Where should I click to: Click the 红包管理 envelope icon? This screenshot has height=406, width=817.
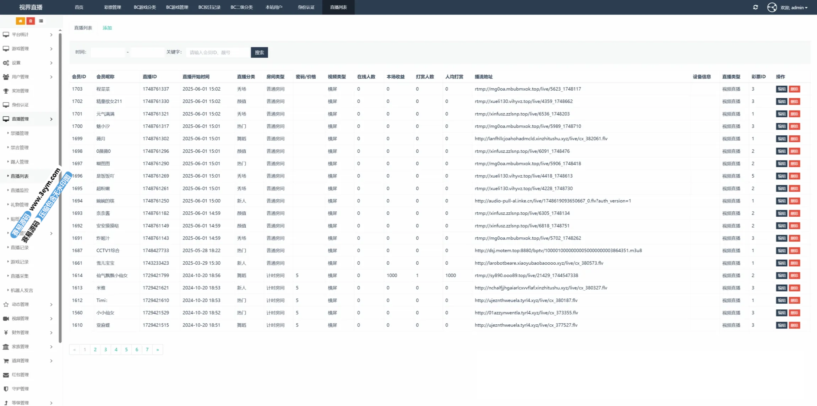pyautogui.click(x=6, y=375)
